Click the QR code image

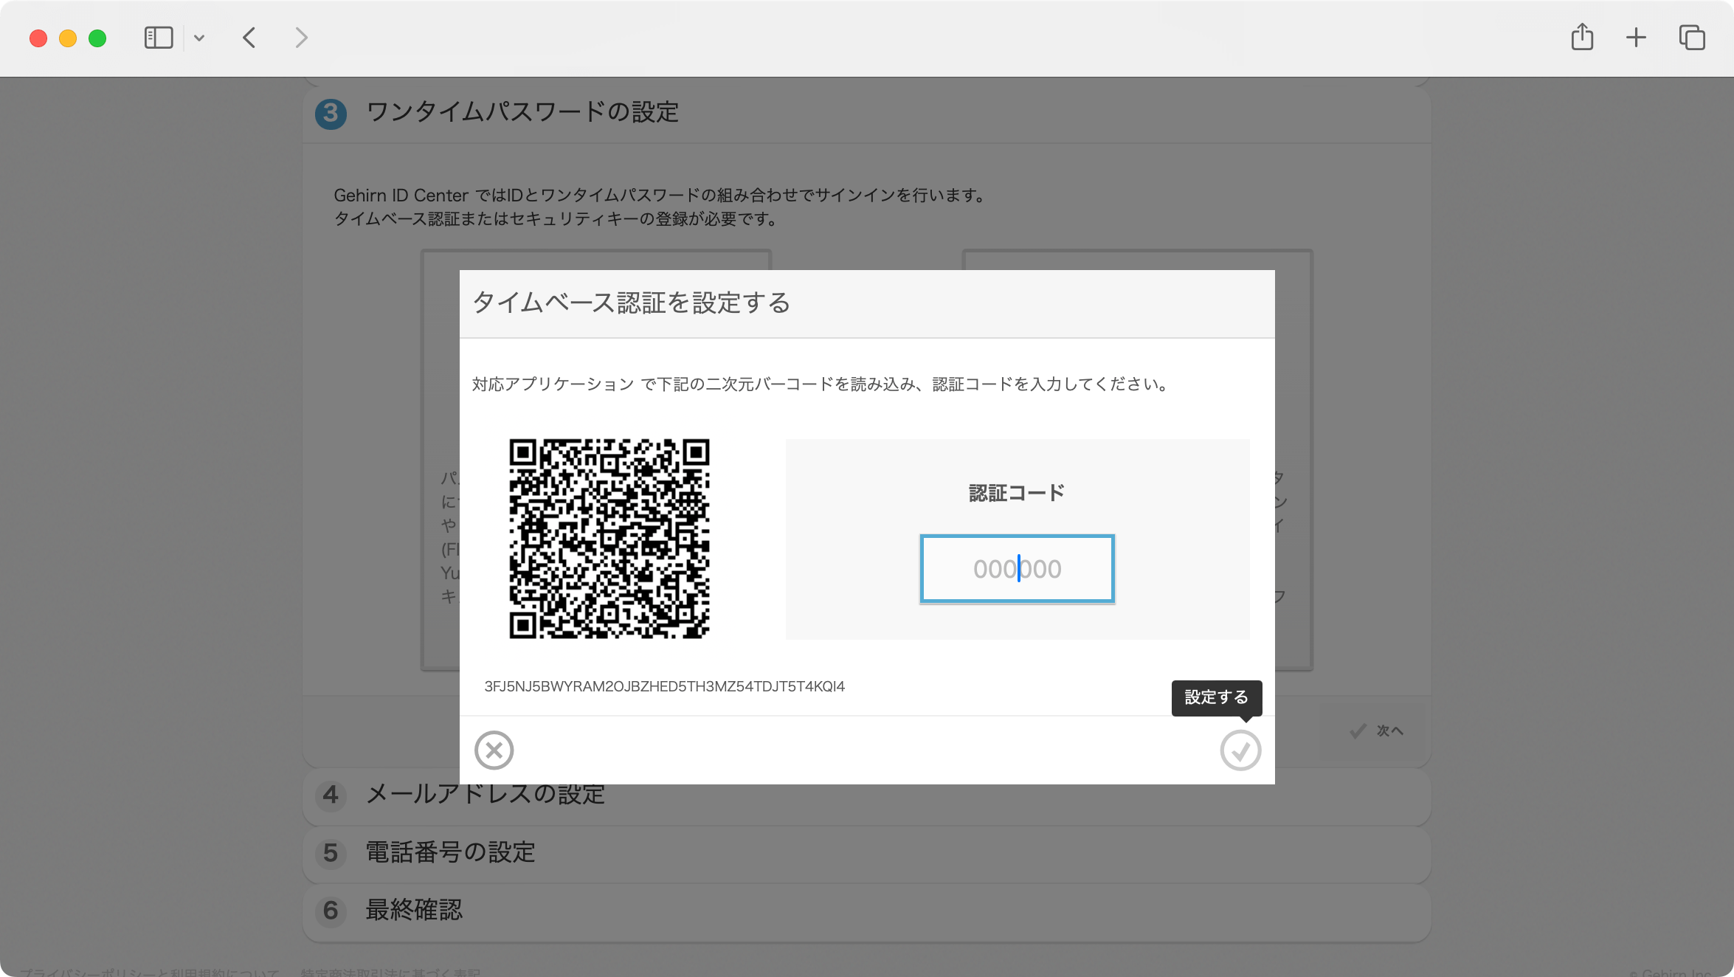tap(609, 539)
